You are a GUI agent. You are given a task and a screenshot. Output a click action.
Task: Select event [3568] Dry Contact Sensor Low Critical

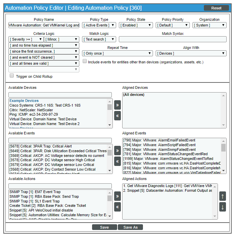point(52,169)
